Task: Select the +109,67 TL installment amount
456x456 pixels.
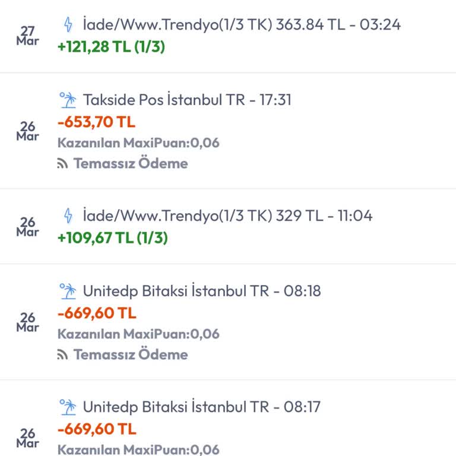Action: click(112, 238)
